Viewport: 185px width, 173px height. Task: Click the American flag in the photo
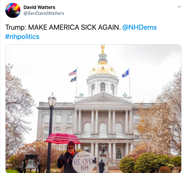(x=73, y=72)
